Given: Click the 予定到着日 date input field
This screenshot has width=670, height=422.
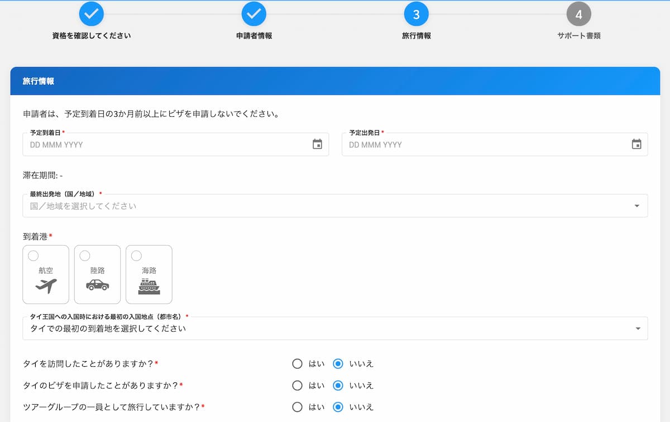Looking at the screenshot, I should click(x=175, y=145).
